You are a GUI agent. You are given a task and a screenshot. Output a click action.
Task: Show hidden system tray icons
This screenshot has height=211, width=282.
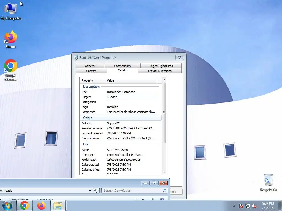click(x=234, y=206)
